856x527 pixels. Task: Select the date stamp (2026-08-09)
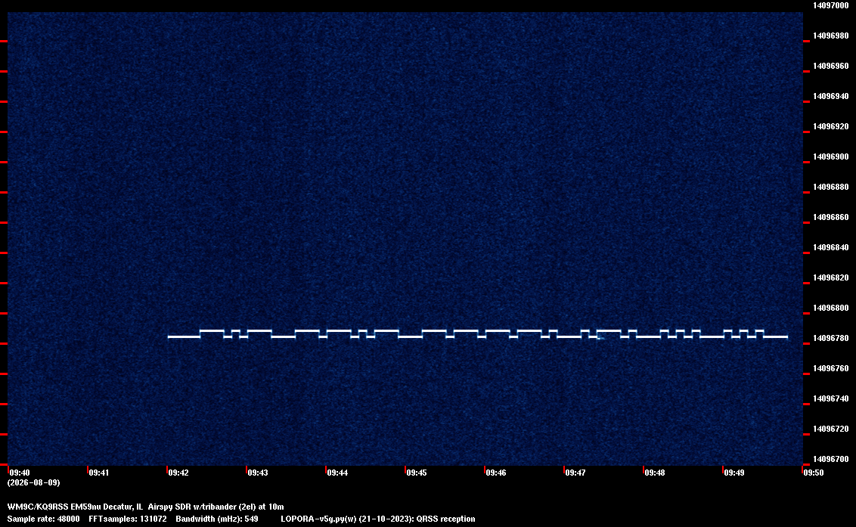click(34, 482)
